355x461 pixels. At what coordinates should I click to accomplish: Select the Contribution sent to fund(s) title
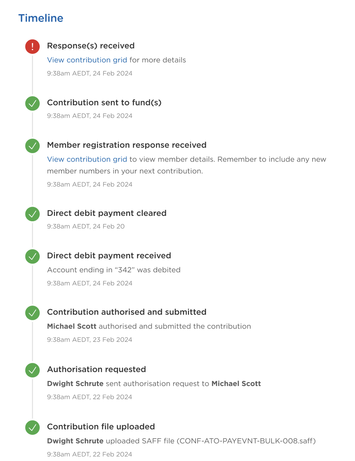tap(104, 103)
